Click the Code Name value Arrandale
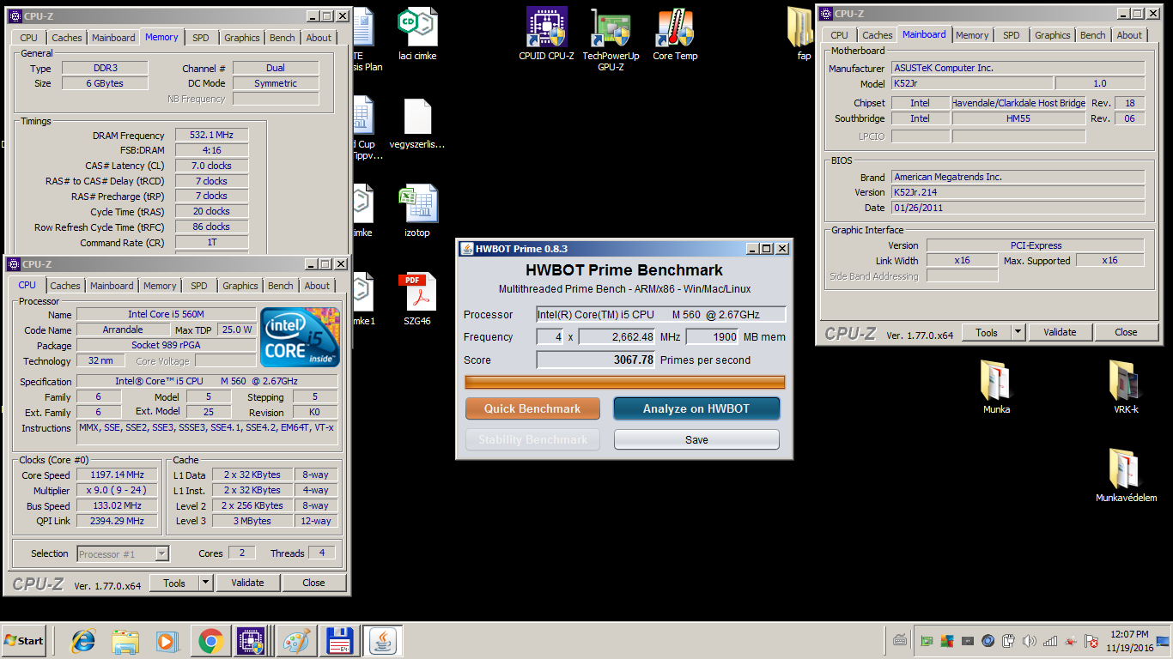Viewport: 1173px width, 659px height. tap(123, 329)
